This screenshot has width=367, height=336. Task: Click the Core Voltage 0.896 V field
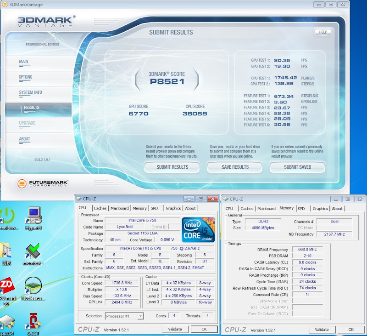click(x=167, y=240)
